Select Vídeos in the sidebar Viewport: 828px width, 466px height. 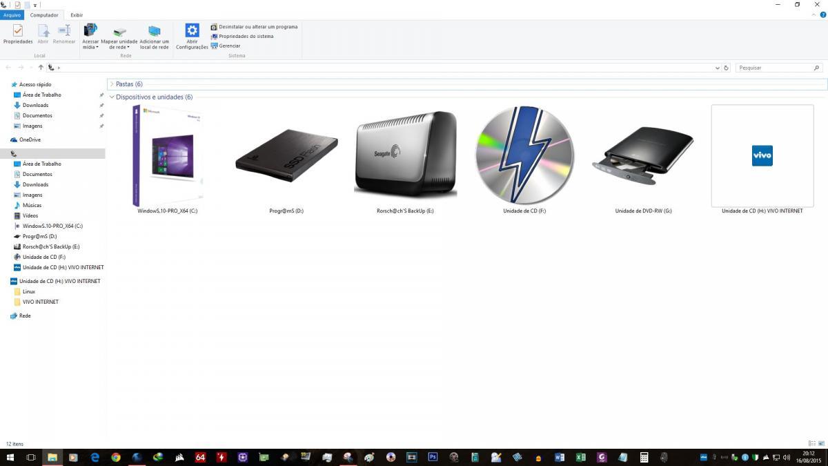pos(30,215)
